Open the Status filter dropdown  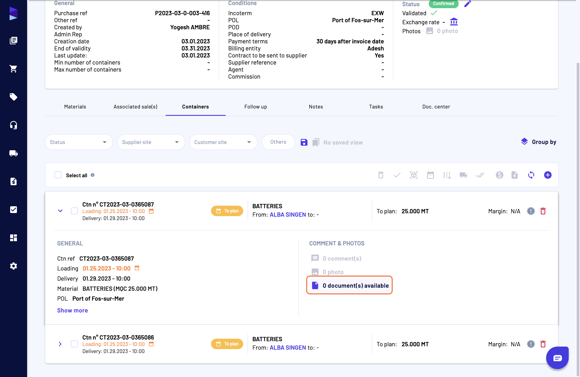point(79,142)
